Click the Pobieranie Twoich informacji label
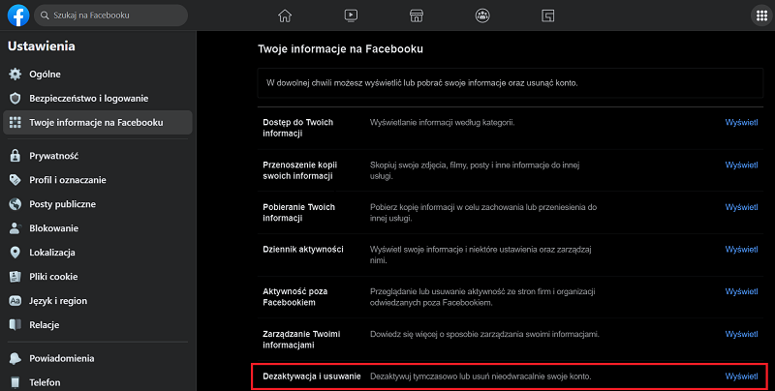The image size is (775, 391). 299,212
